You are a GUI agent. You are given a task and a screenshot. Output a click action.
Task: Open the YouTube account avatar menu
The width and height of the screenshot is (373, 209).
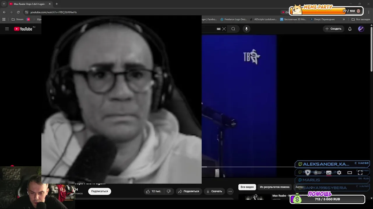click(x=361, y=29)
